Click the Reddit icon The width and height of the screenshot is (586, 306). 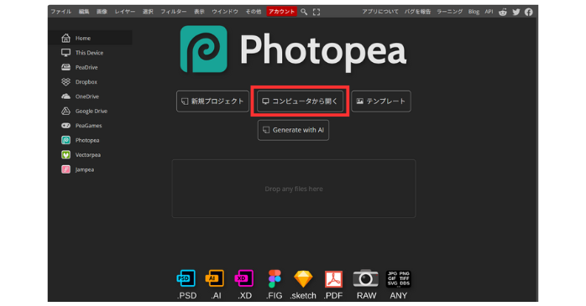tap(503, 12)
